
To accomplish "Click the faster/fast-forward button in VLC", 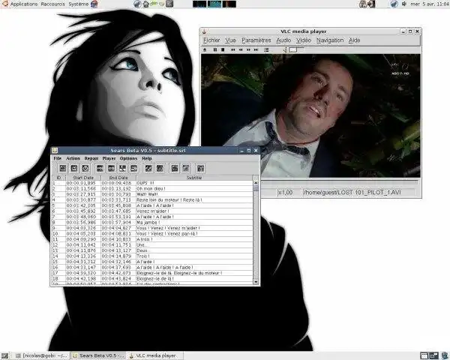I will pyautogui.click(x=248, y=50).
